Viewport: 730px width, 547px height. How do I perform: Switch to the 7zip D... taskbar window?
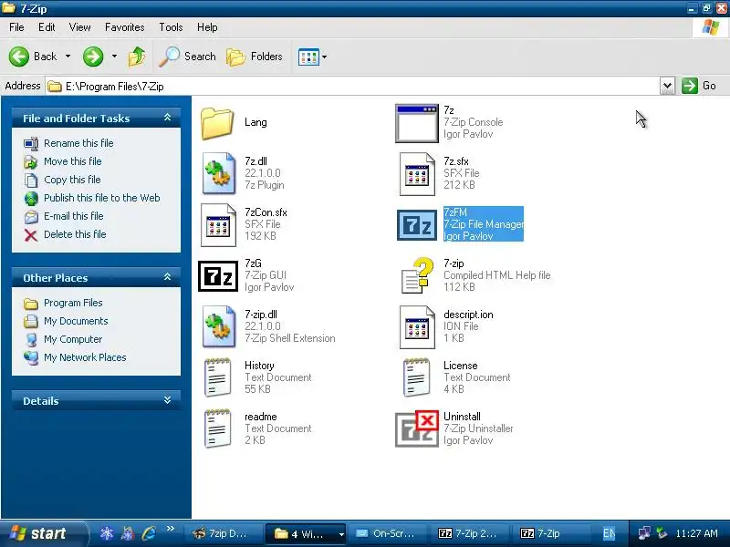tap(224, 533)
